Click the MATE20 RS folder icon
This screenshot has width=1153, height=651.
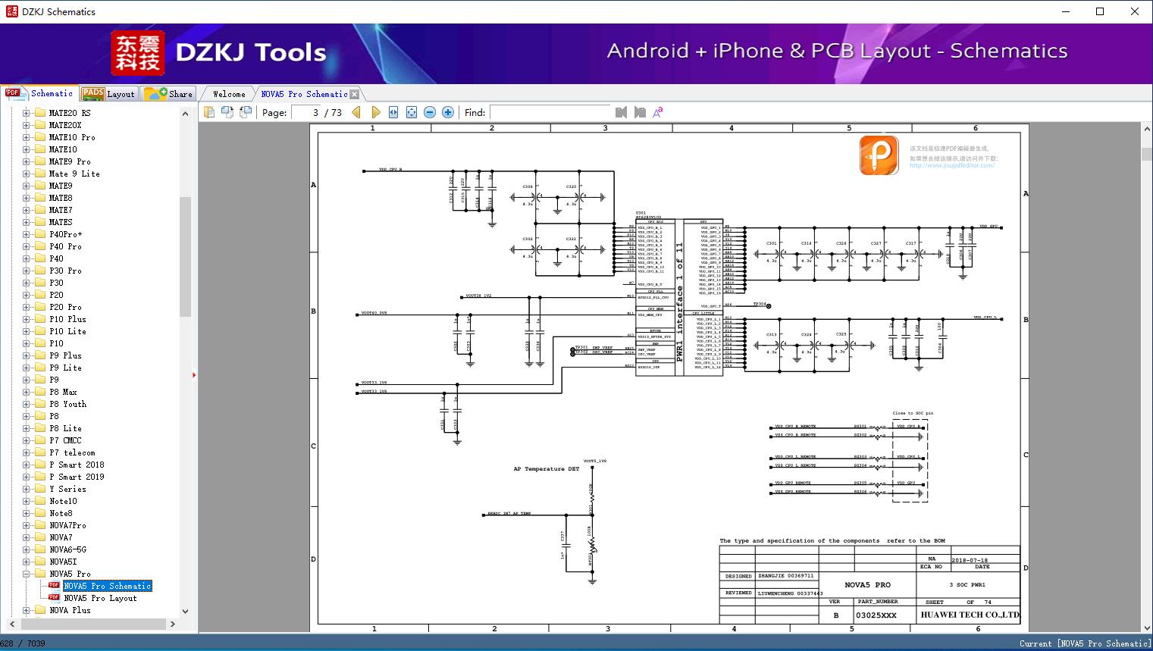[40, 113]
